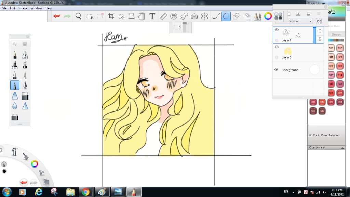Toggle the Copic Library four-square icon
The height and width of the screenshot is (197, 350).
coord(278,16)
